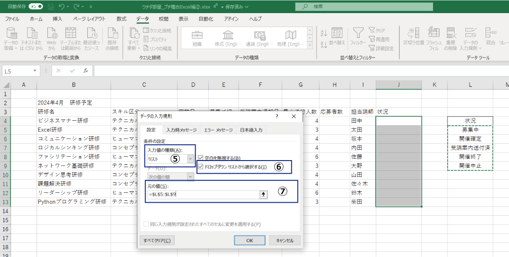Open the 数式 (Formulas) ribbon tab
This screenshot has height=257, width=509.
122,19
